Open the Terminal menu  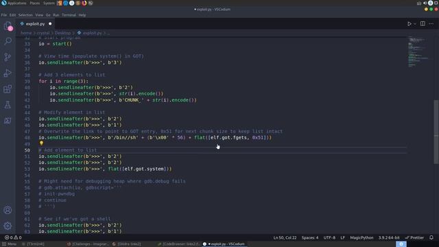point(69,15)
